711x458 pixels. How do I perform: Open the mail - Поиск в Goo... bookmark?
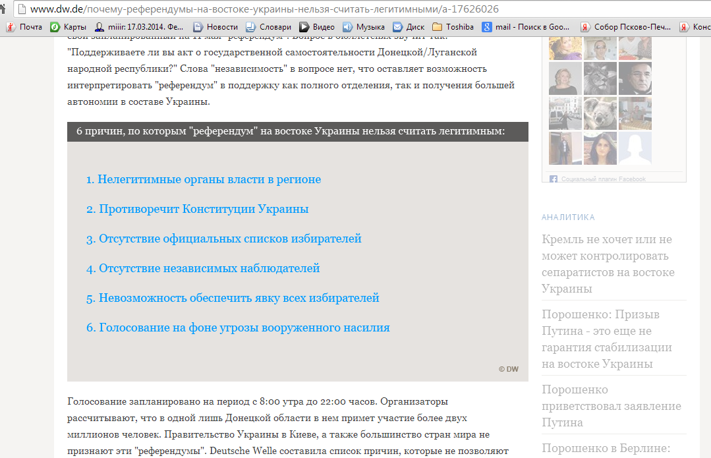(526, 27)
